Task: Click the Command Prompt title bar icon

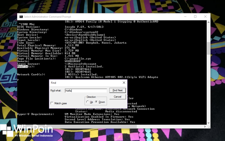Action: point(21,16)
